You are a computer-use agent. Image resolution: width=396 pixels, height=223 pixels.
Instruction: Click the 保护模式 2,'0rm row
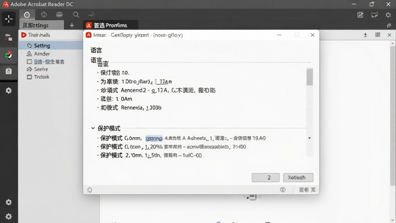tap(150, 155)
